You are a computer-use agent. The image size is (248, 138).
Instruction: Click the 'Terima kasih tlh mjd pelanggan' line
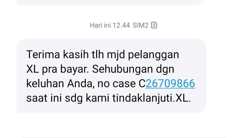103,55
